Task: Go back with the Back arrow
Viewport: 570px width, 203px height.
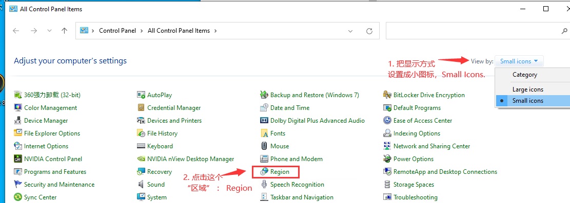Action: coord(16,31)
